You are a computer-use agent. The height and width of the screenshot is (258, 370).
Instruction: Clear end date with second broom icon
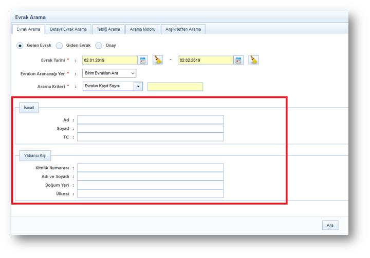coord(253,60)
